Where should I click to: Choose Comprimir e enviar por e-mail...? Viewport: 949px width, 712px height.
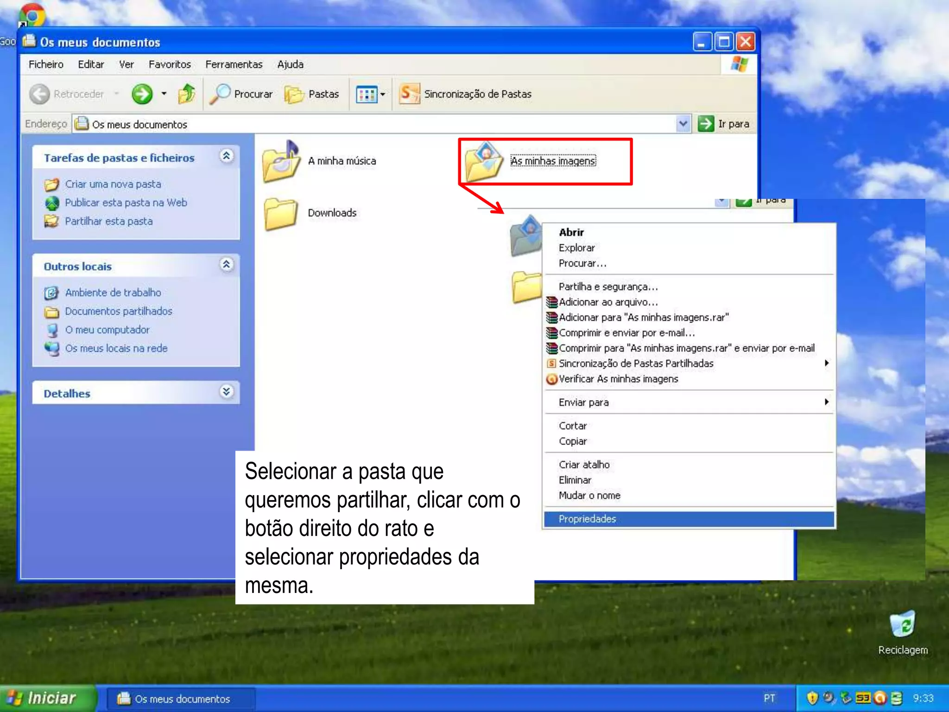[x=689, y=333]
